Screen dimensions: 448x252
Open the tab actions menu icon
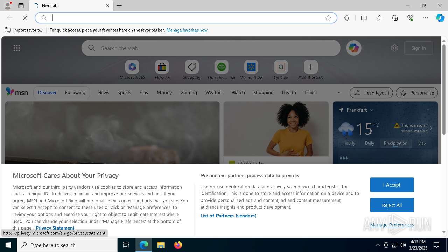pyautogui.click(x=21, y=6)
